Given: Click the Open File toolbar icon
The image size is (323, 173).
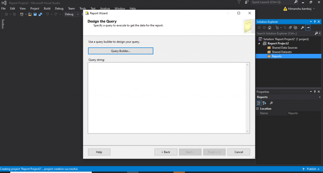Looking at the screenshot, I should pos(30,14).
